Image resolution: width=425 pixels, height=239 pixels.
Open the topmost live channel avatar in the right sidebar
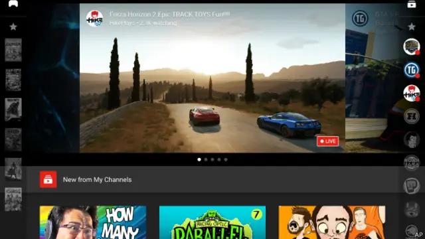[x=412, y=46]
